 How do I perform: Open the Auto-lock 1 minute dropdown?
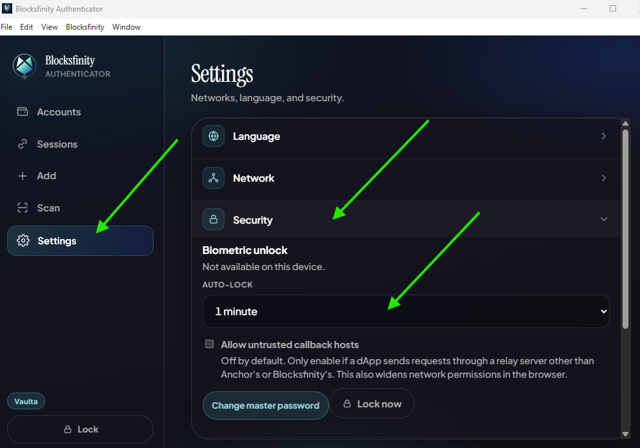point(406,311)
